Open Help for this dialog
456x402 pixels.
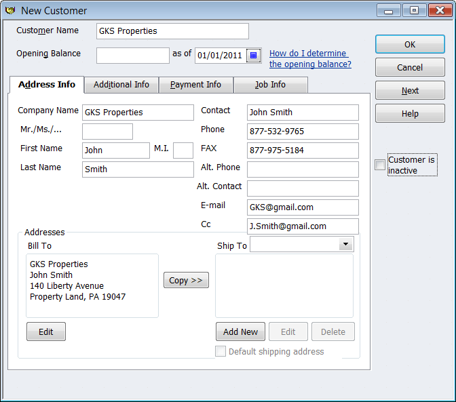[x=410, y=114]
